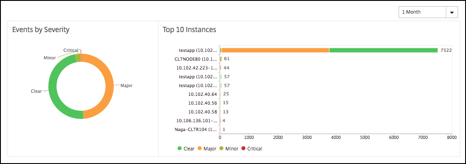The width and height of the screenshot is (466, 164).
Task: Click the Major label beside the donut
Action: coord(126,85)
